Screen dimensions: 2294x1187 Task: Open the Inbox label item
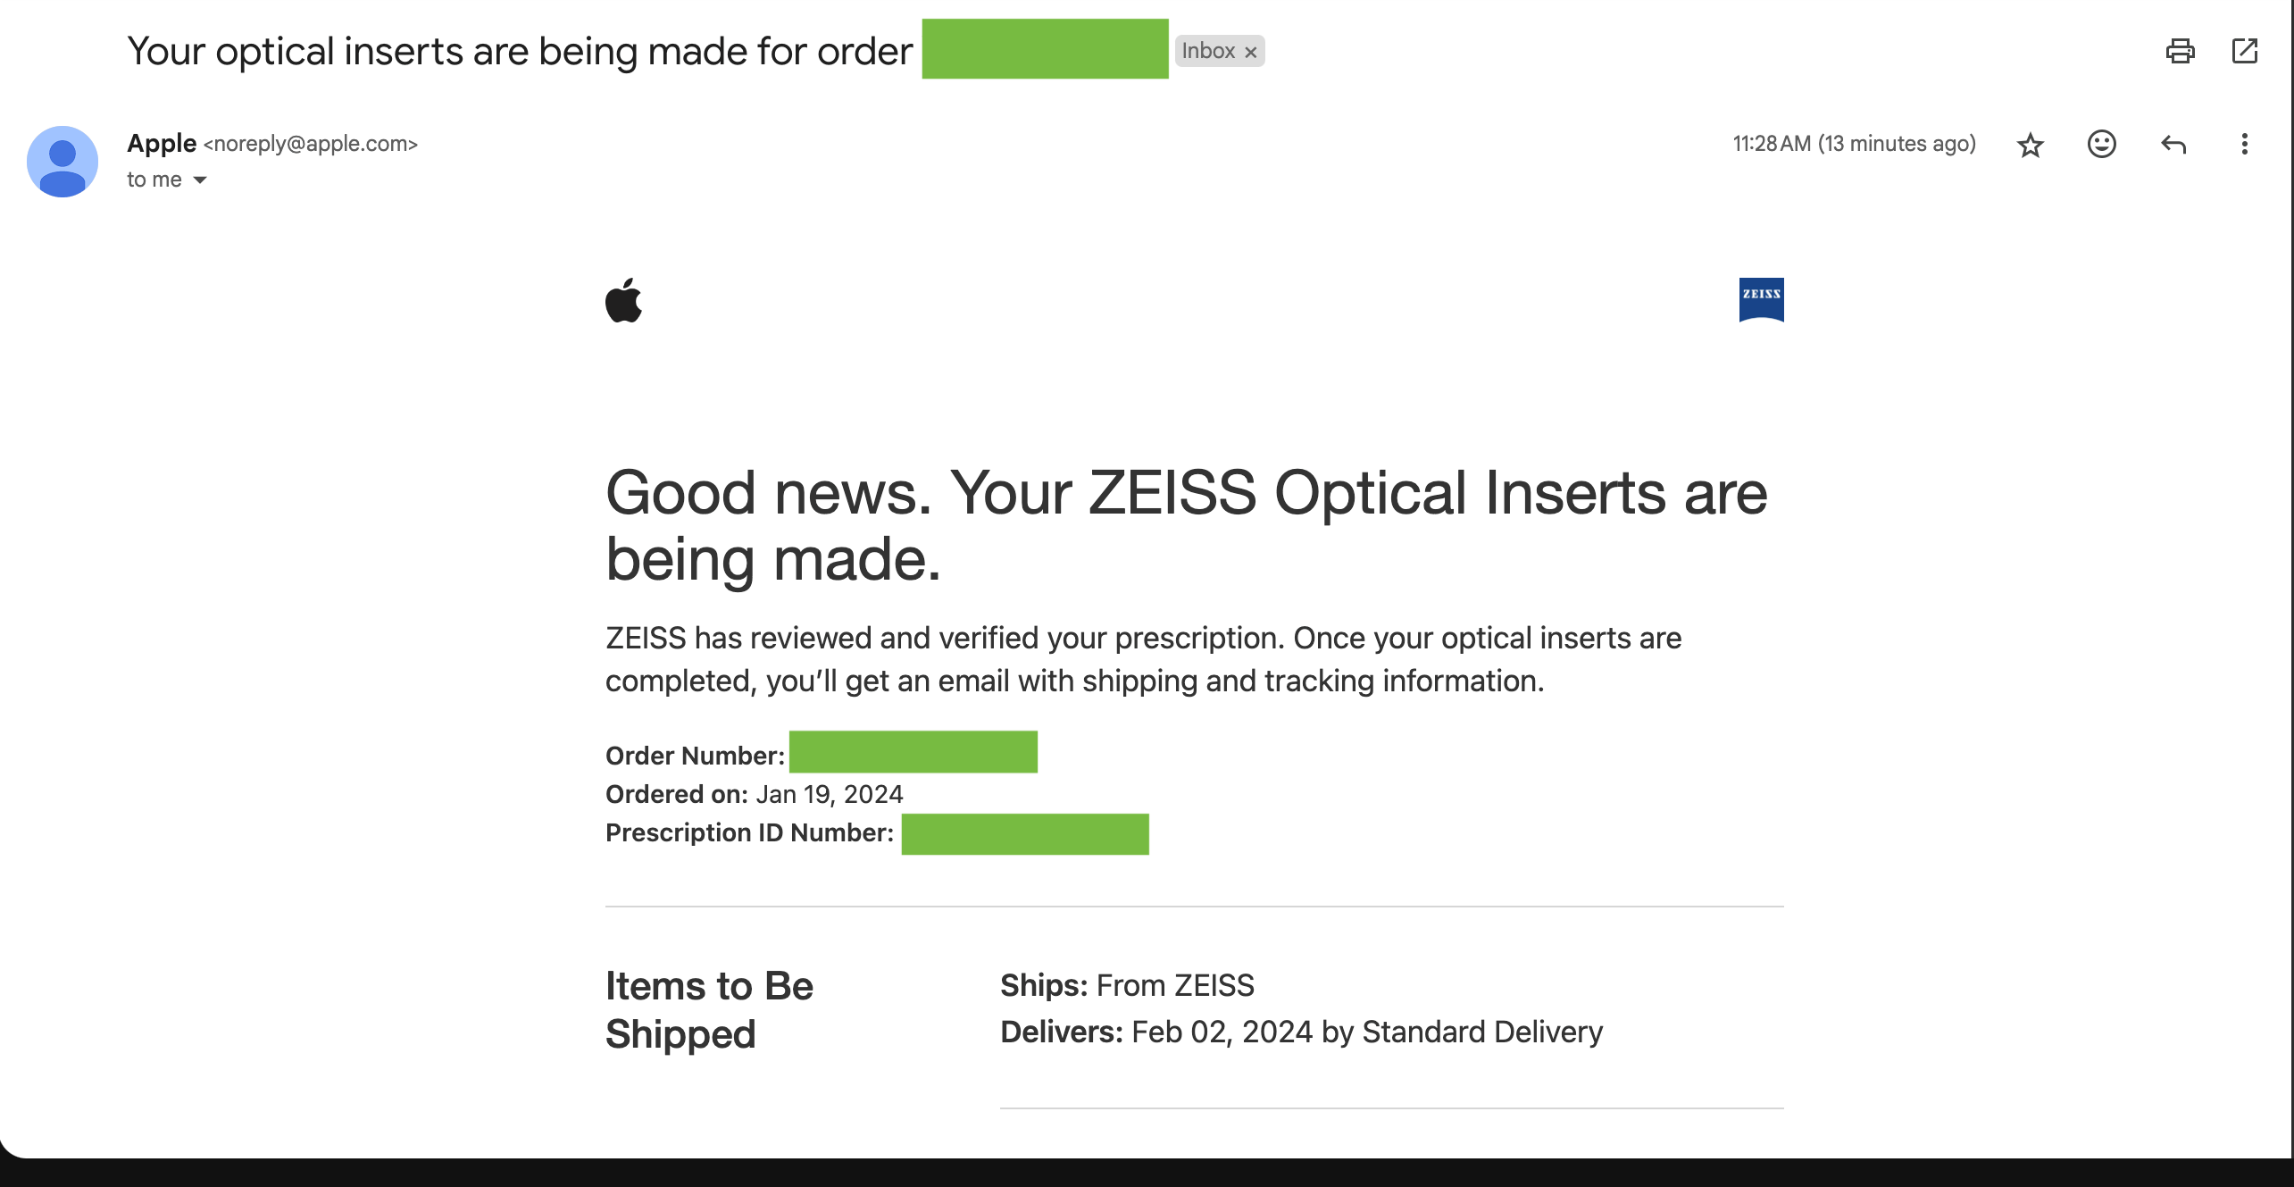click(1207, 51)
